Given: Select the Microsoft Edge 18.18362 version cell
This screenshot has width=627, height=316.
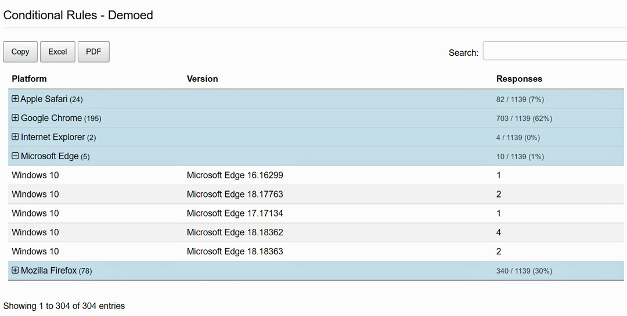Looking at the screenshot, I should pyautogui.click(x=235, y=232).
